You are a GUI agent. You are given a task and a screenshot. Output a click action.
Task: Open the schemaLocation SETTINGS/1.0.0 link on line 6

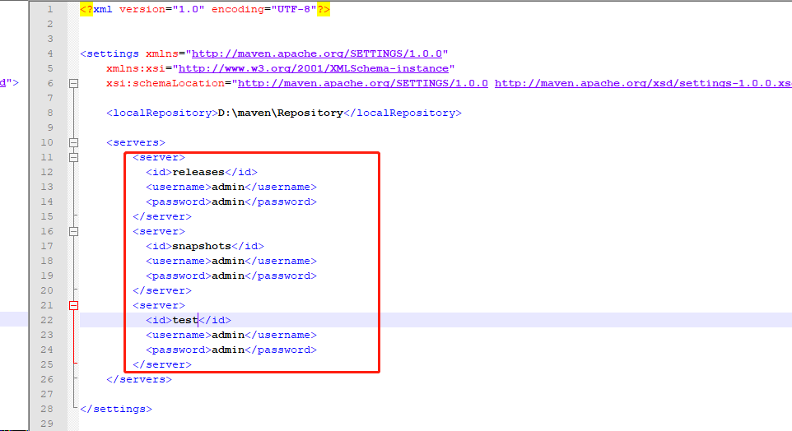click(363, 83)
